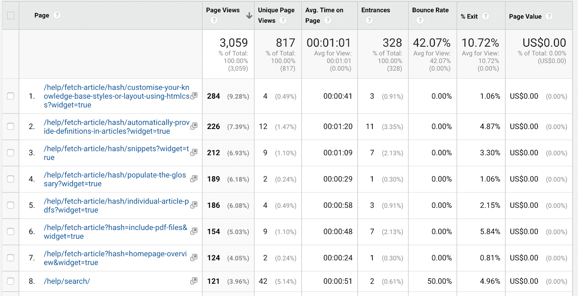Click help icon next to % Exit

click(486, 16)
